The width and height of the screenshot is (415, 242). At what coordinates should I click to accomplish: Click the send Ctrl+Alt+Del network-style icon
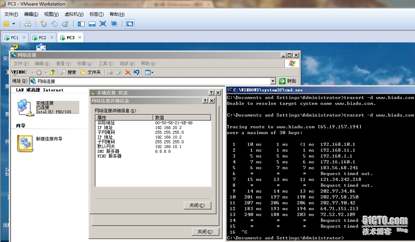[x=27, y=24]
